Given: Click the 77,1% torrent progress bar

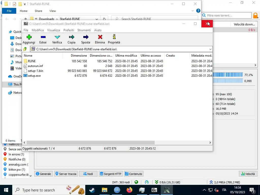Looking at the screenshot, I should click(228, 75).
